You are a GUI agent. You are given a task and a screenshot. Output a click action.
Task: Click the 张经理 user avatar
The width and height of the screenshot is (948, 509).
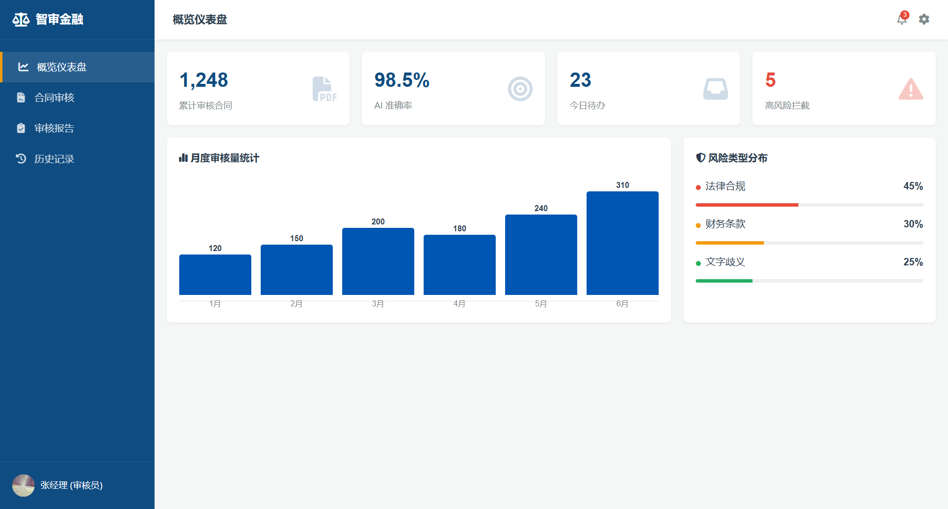click(23, 485)
